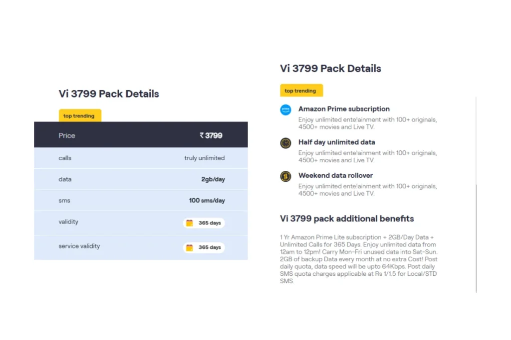The image size is (511, 340).
Task: Click the 365 days validity pill
Action: coord(204,223)
